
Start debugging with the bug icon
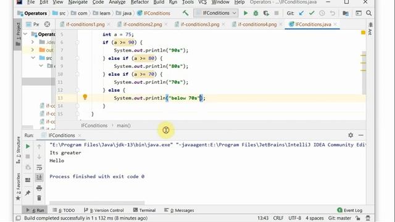[x=256, y=13]
